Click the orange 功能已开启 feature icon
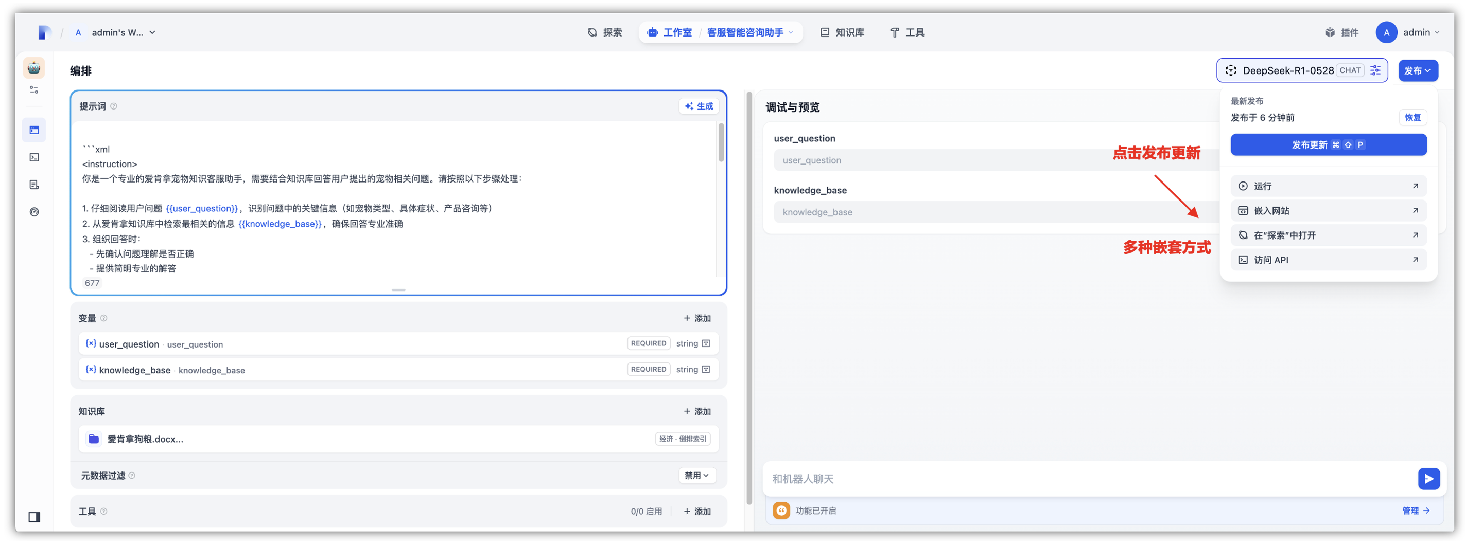The height and width of the screenshot is (546, 1465). pos(781,511)
